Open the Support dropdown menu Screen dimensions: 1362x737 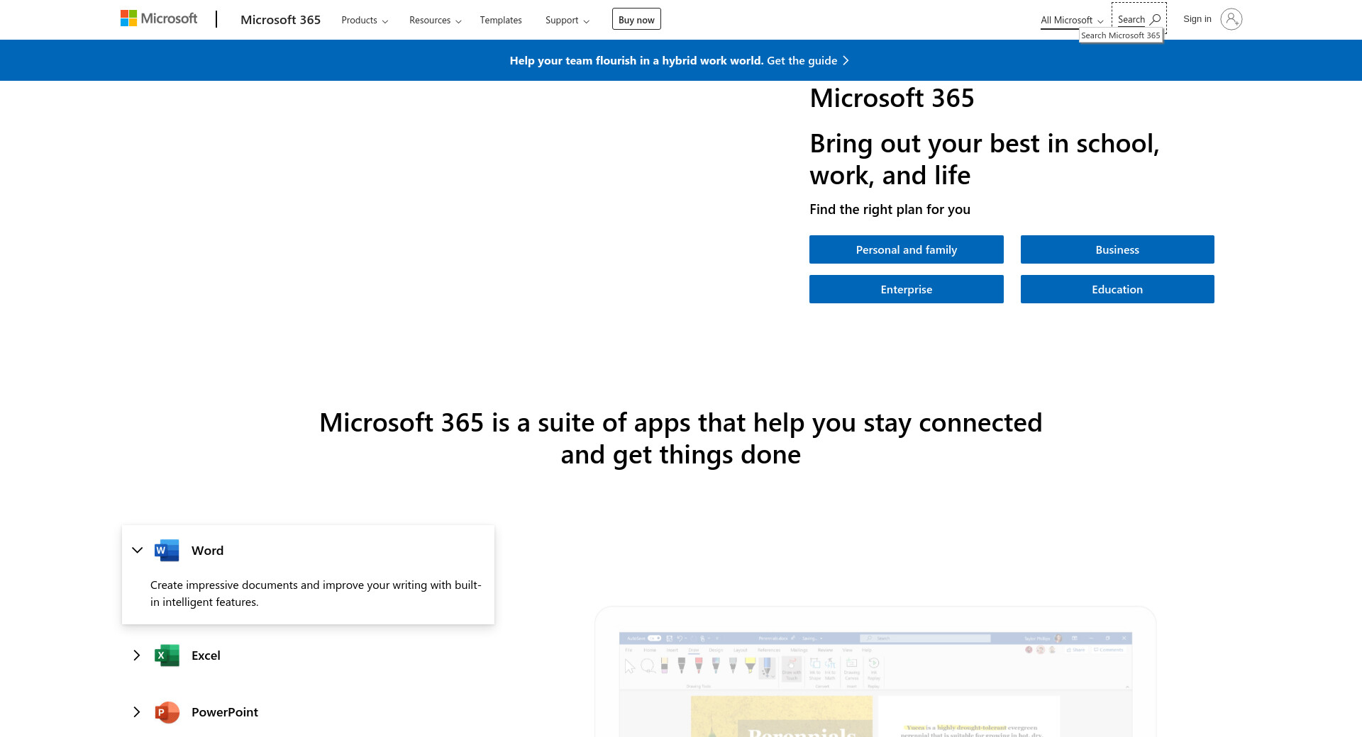click(567, 20)
